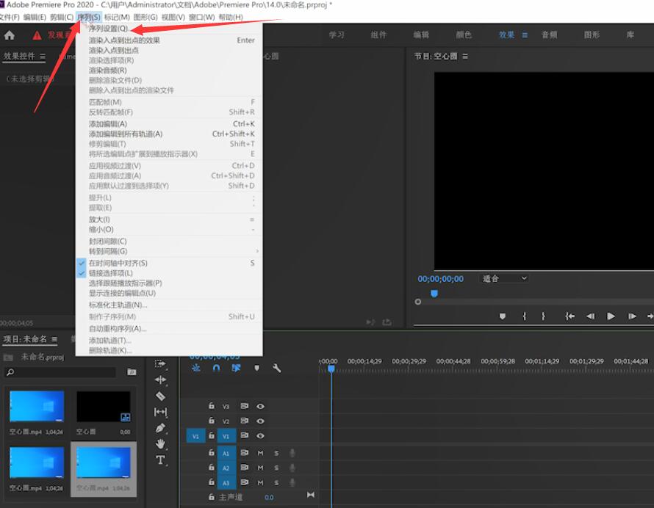Select the Track Select Forward tool

click(x=160, y=364)
